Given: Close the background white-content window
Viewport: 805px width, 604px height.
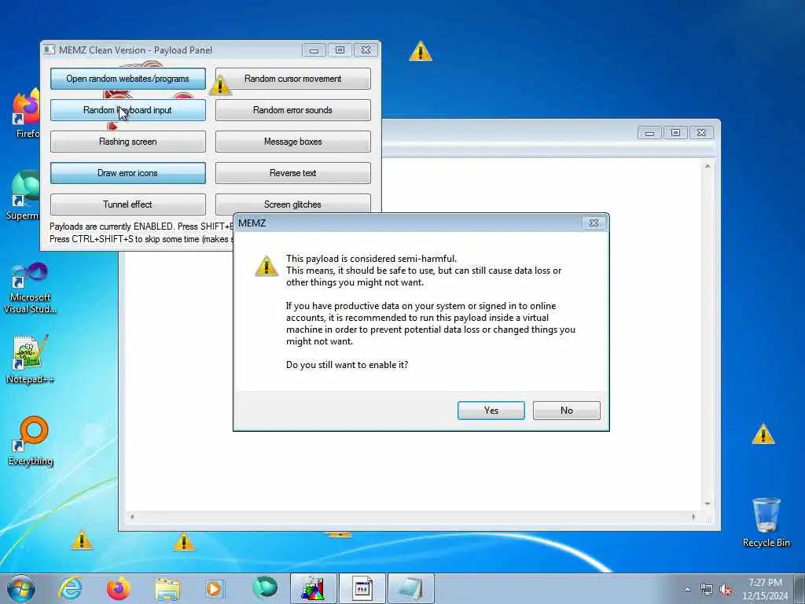Looking at the screenshot, I should click(x=701, y=133).
